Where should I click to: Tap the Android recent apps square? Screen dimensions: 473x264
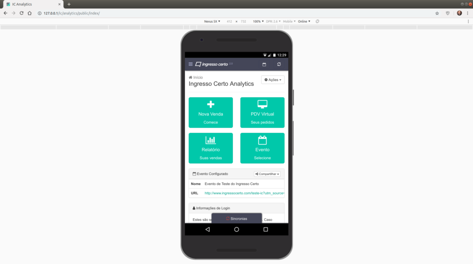[x=266, y=229]
